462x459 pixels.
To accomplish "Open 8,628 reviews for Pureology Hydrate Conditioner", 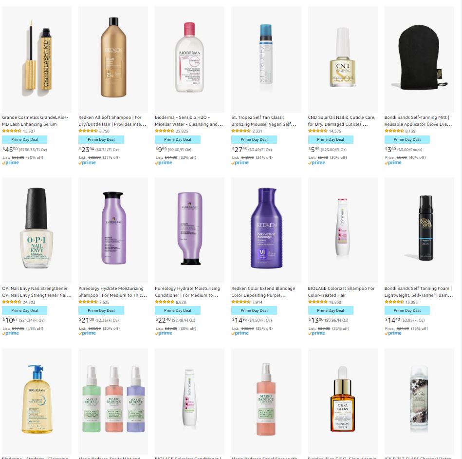I will point(181,302).
